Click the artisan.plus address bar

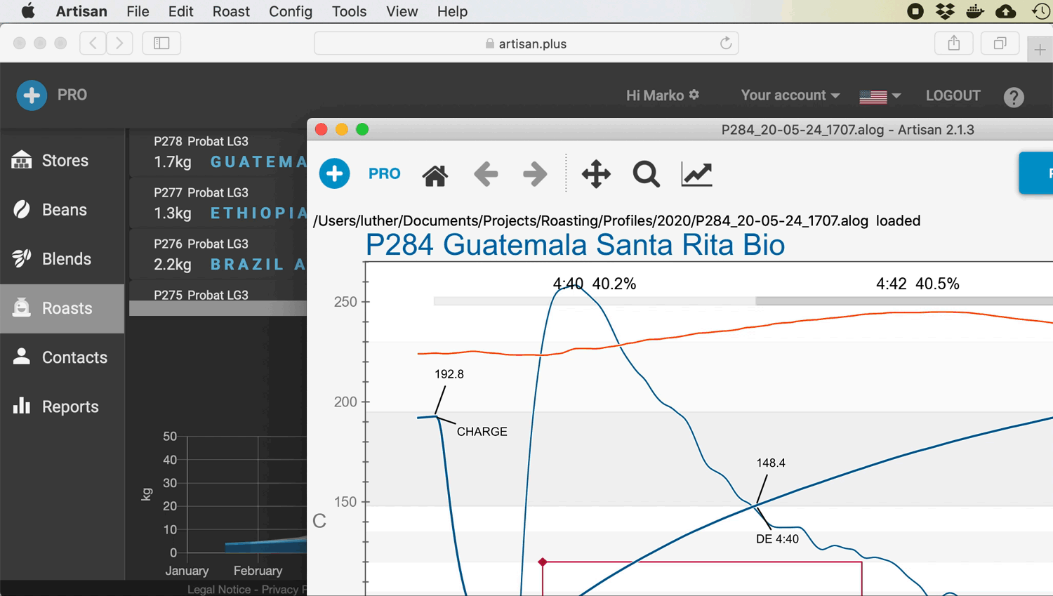pyautogui.click(x=526, y=44)
